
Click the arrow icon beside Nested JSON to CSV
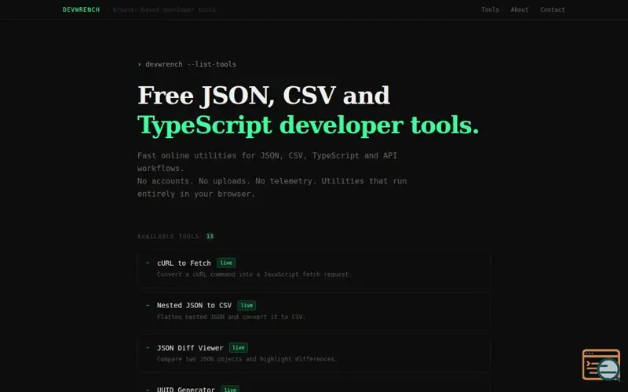(x=147, y=306)
